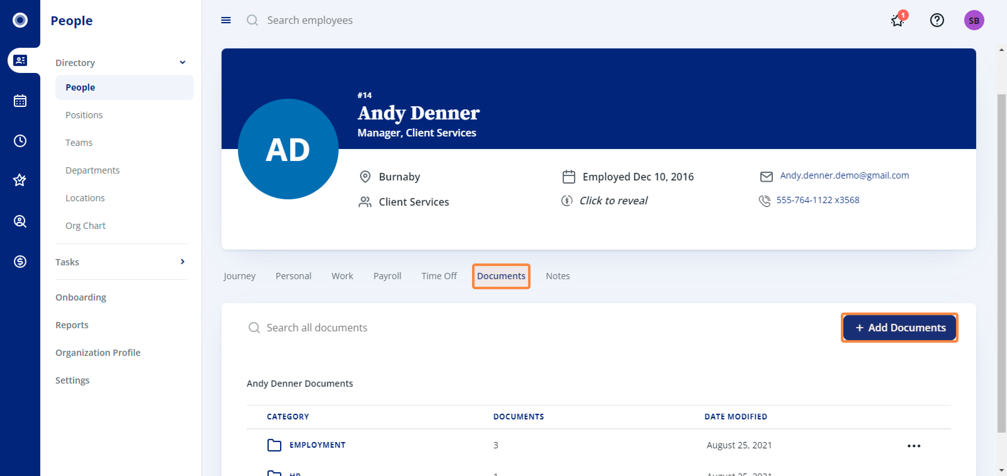
Task: Collapse the Directory section
Action: click(182, 62)
